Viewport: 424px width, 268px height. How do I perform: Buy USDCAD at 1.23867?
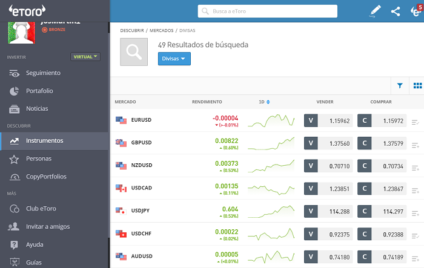pos(382,189)
